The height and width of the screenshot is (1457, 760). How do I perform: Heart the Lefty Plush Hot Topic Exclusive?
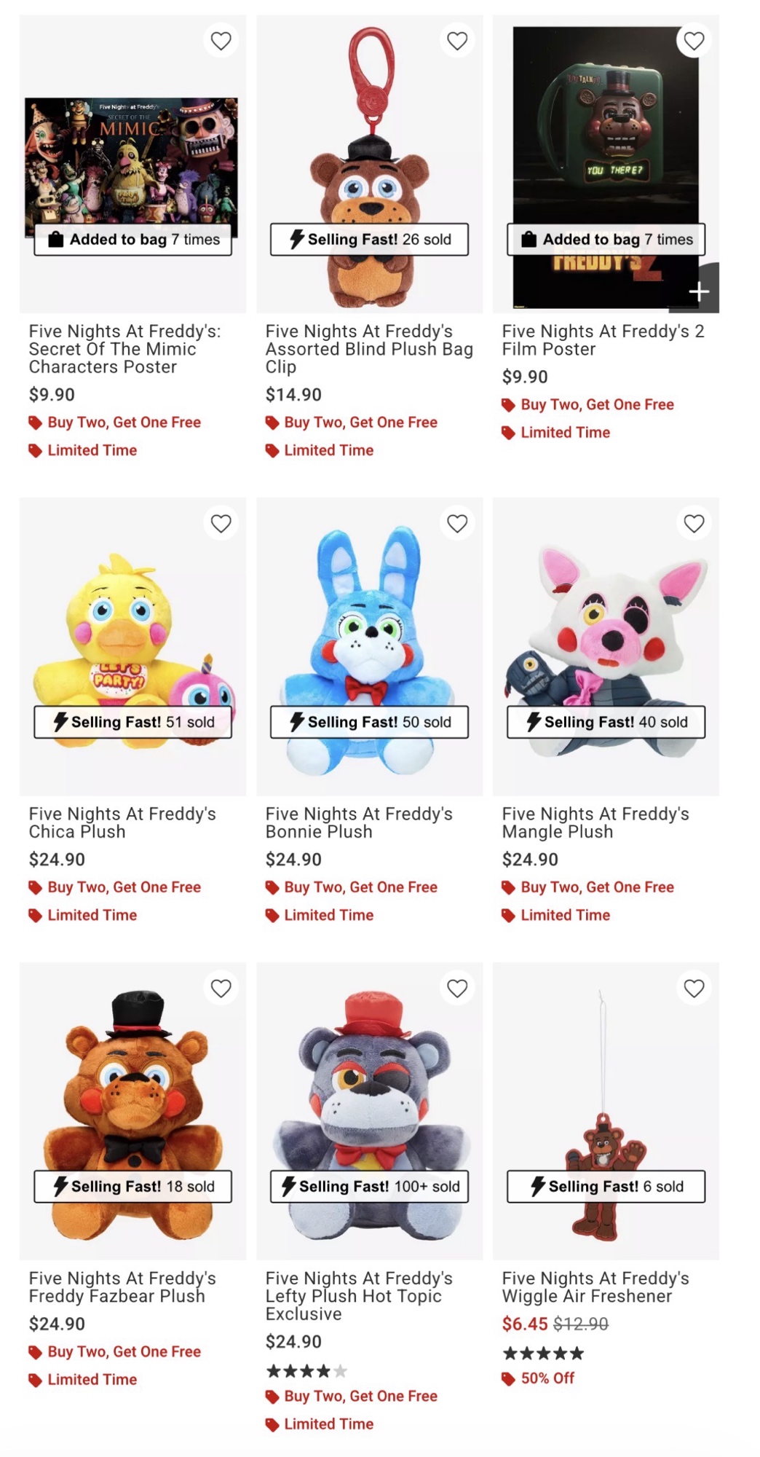[x=457, y=988]
